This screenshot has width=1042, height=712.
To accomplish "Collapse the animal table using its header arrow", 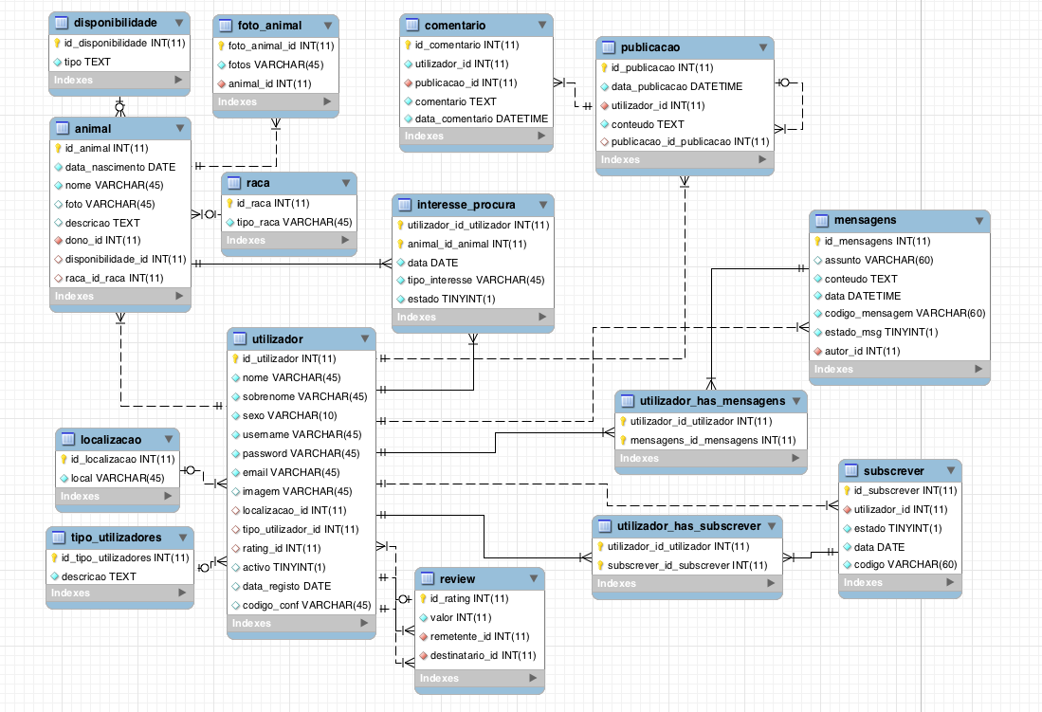I will click(179, 129).
